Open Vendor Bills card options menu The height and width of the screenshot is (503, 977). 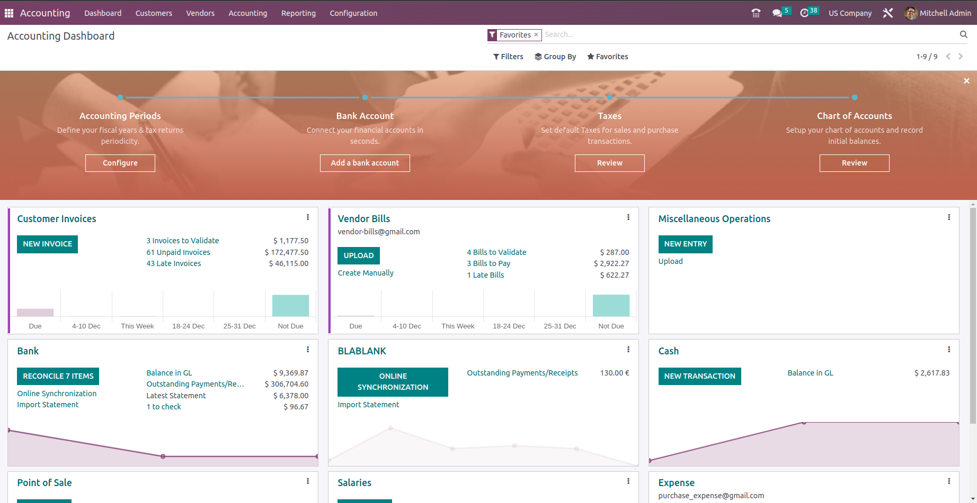pyautogui.click(x=628, y=217)
